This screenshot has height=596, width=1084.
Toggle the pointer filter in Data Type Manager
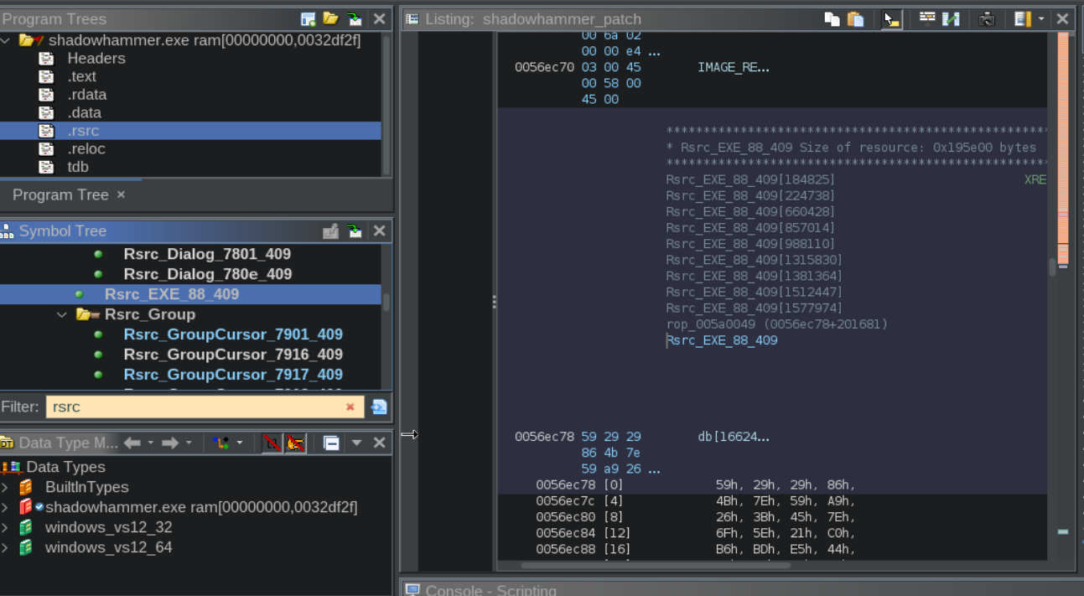tap(294, 443)
